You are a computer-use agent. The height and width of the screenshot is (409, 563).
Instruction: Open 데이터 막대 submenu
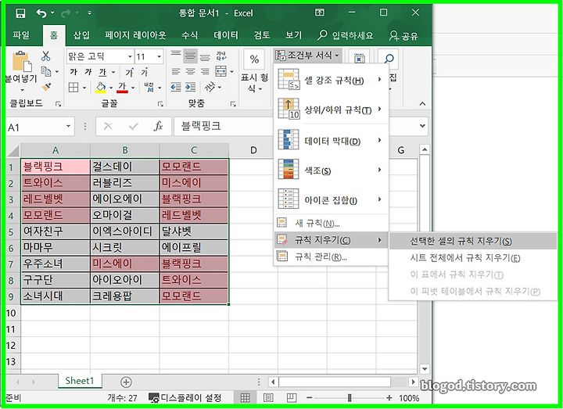[x=331, y=141]
